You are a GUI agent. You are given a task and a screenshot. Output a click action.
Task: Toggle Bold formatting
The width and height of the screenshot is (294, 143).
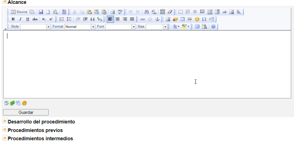(13, 19)
